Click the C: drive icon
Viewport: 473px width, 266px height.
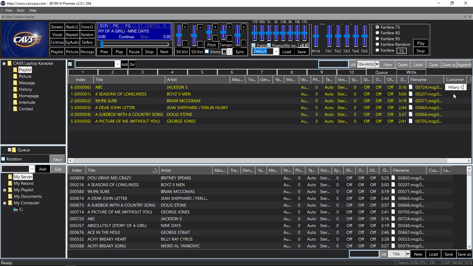point(16,209)
